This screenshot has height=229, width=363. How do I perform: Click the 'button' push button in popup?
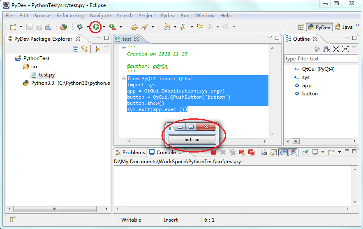click(192, 140)
